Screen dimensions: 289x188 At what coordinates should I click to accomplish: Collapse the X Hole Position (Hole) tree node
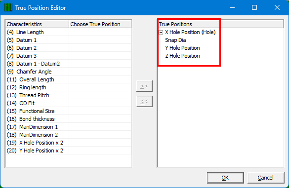[x=161, y=33]
